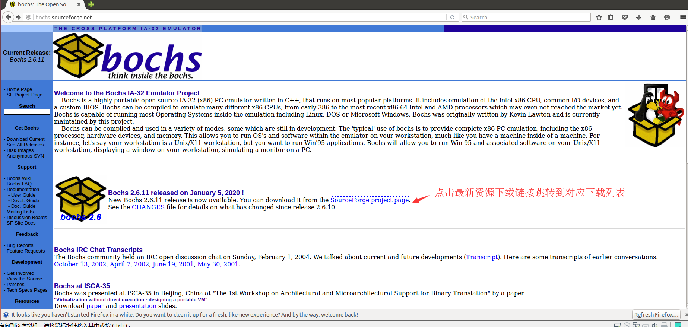Open the Bochs FAQ link
Screen dimensions: 688x327
coord(19,184)
